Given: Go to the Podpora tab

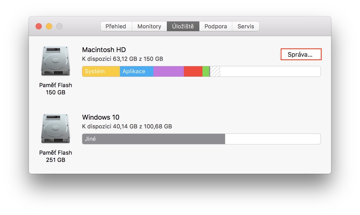Looking at the screenshot, I should tap(216, 26).
